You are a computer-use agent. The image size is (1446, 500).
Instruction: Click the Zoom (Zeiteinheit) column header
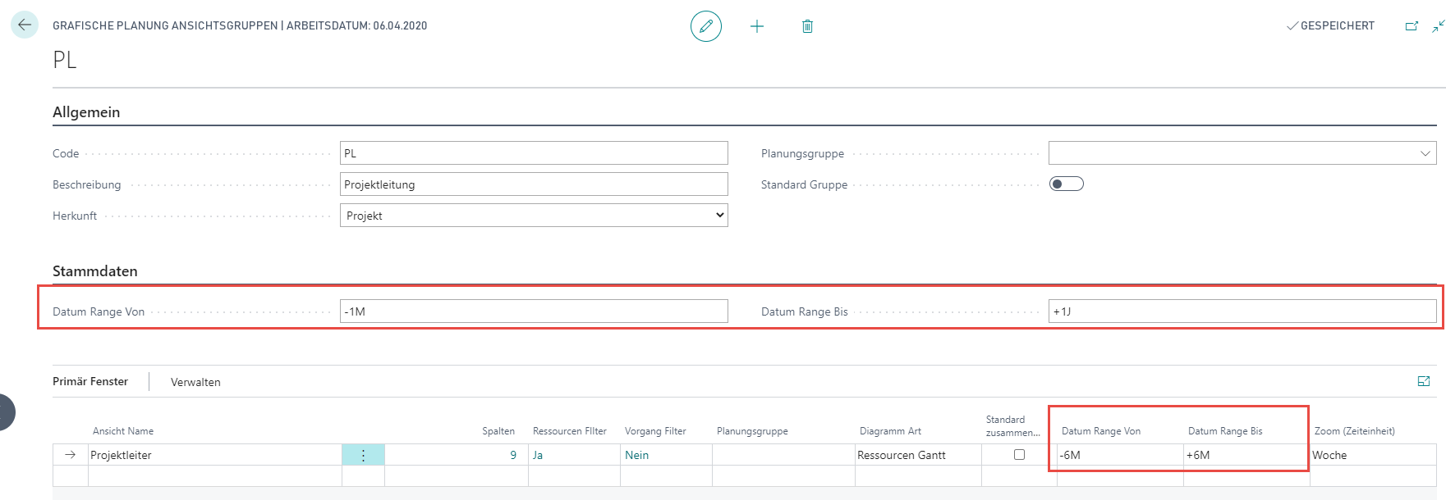[1354, 431]
